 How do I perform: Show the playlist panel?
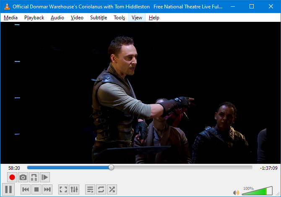click(90, 189)
